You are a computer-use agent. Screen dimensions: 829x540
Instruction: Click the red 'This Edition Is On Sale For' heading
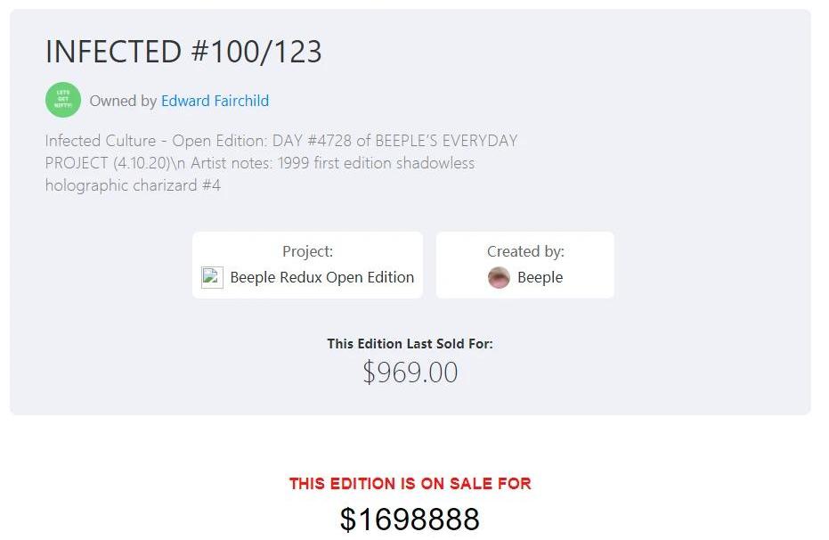[x=410, y=484]
